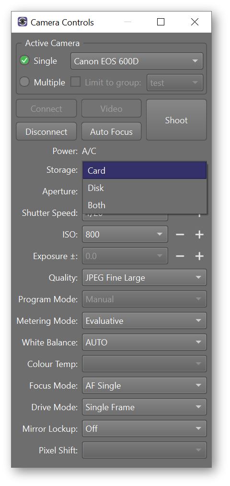
Task: Expand the White Balance AUTO dropdown
Action: (x=144, y=343)
